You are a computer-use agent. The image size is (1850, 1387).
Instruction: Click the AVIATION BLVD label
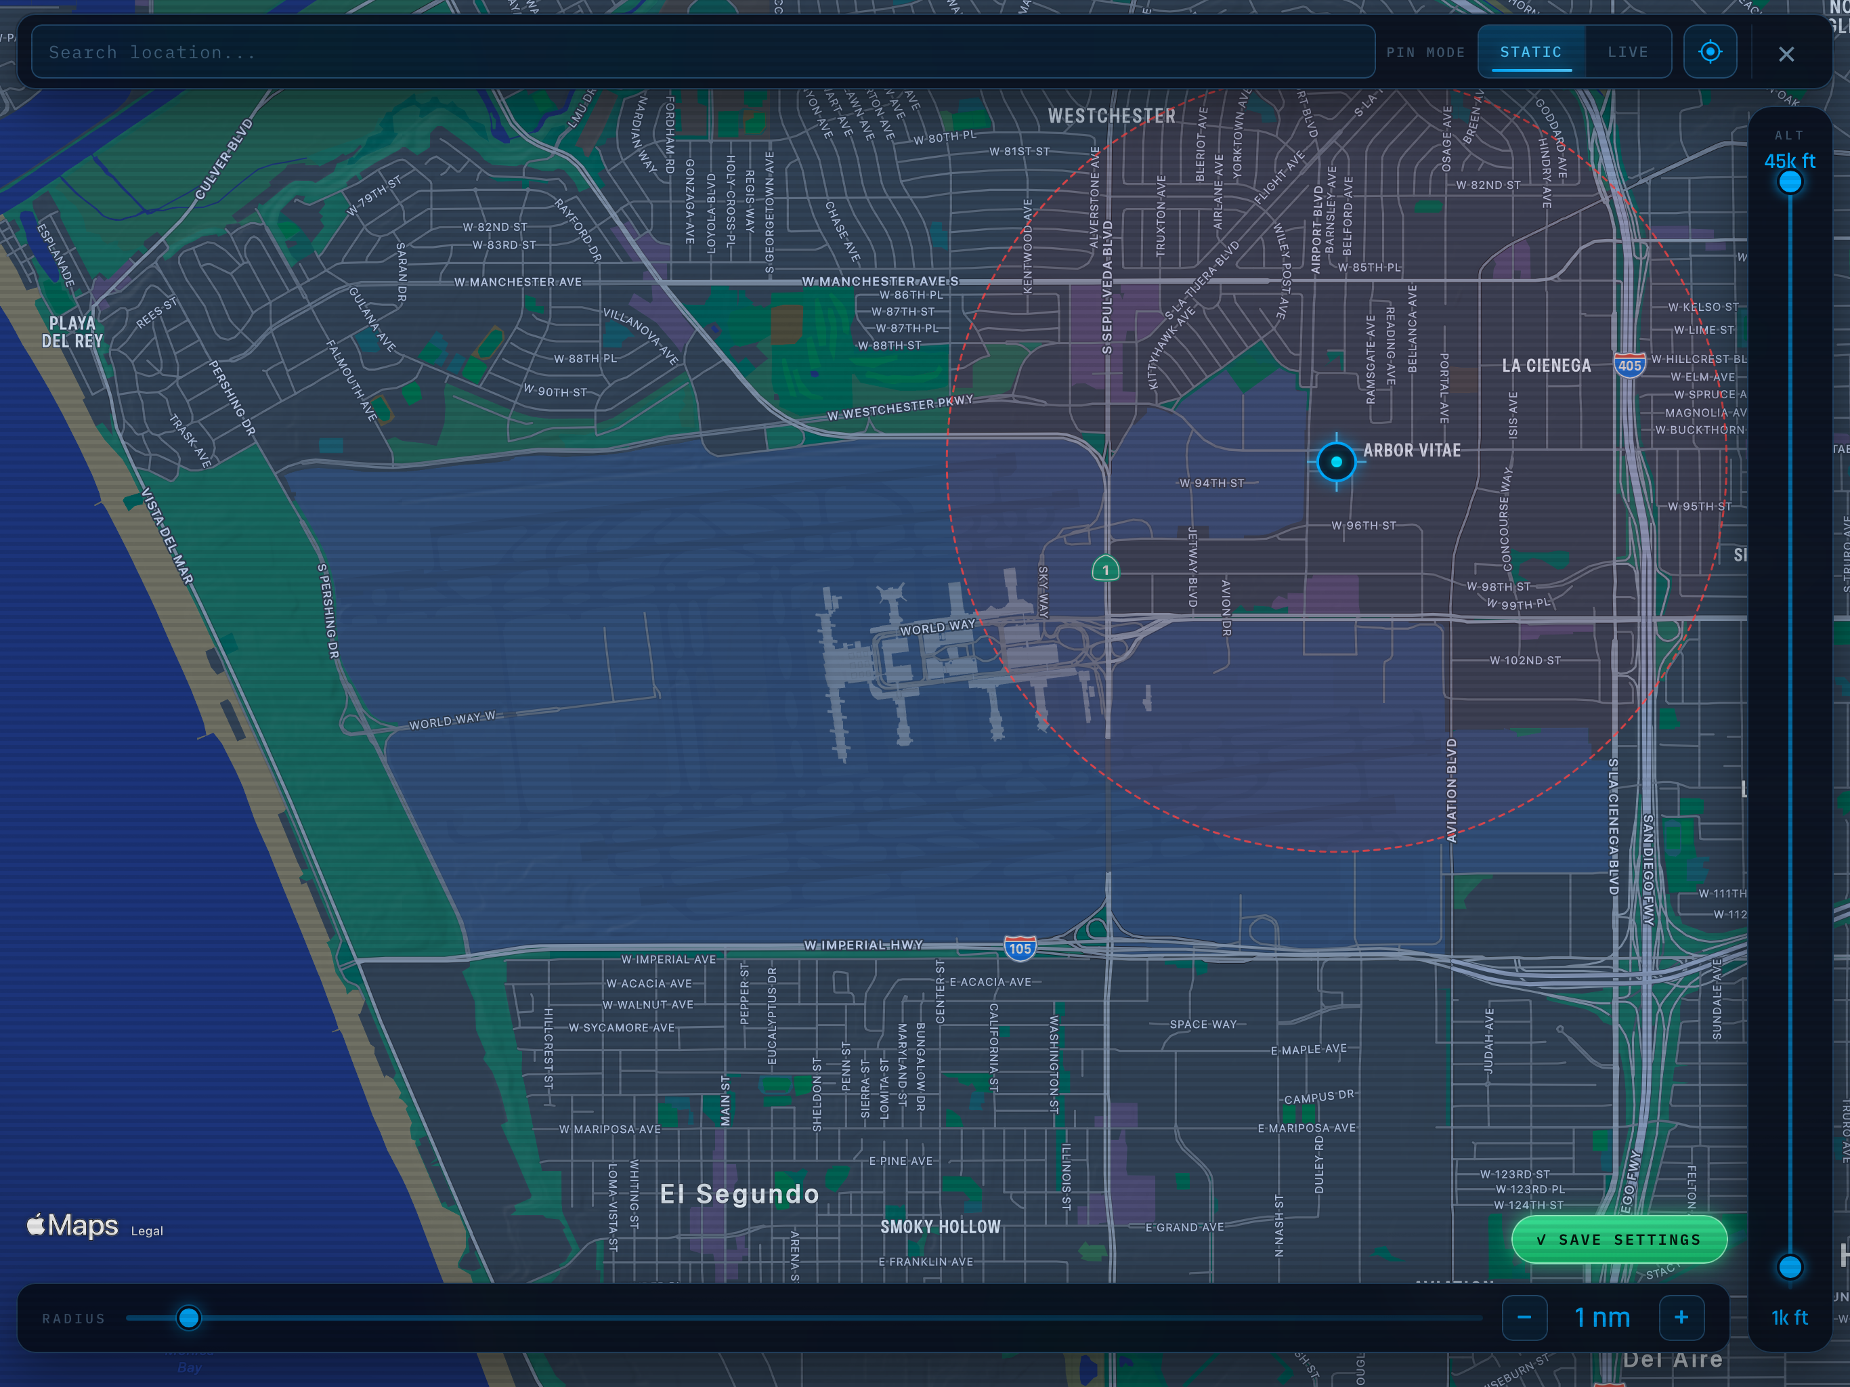(x=1452, y=790)
